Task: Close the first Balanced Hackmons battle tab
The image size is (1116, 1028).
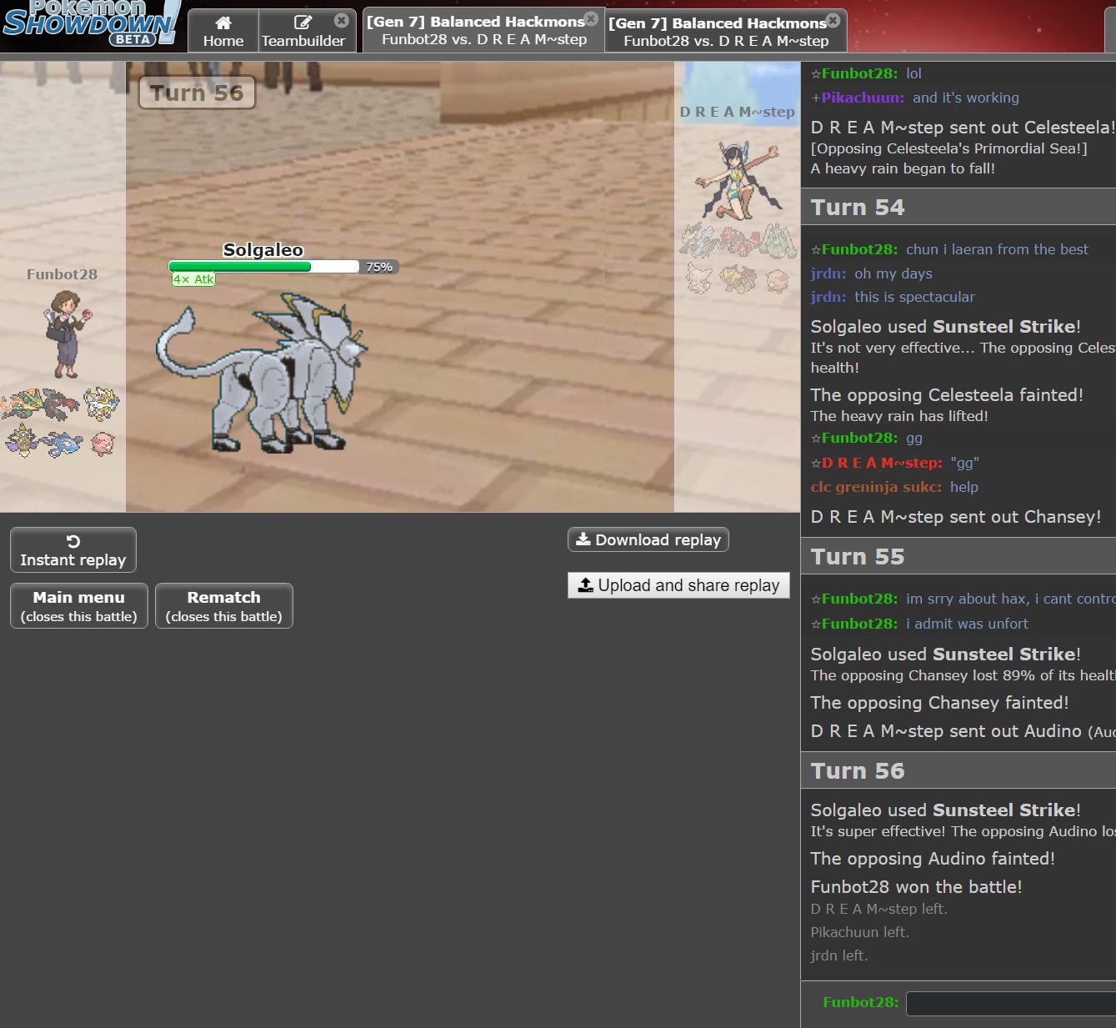Action: (x=591, y=18)
